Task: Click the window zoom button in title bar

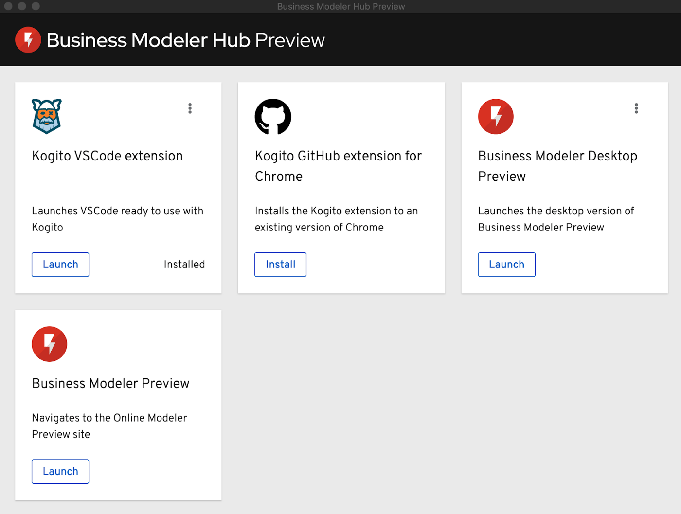Action: pyautogui.click(x=36, y=6)
